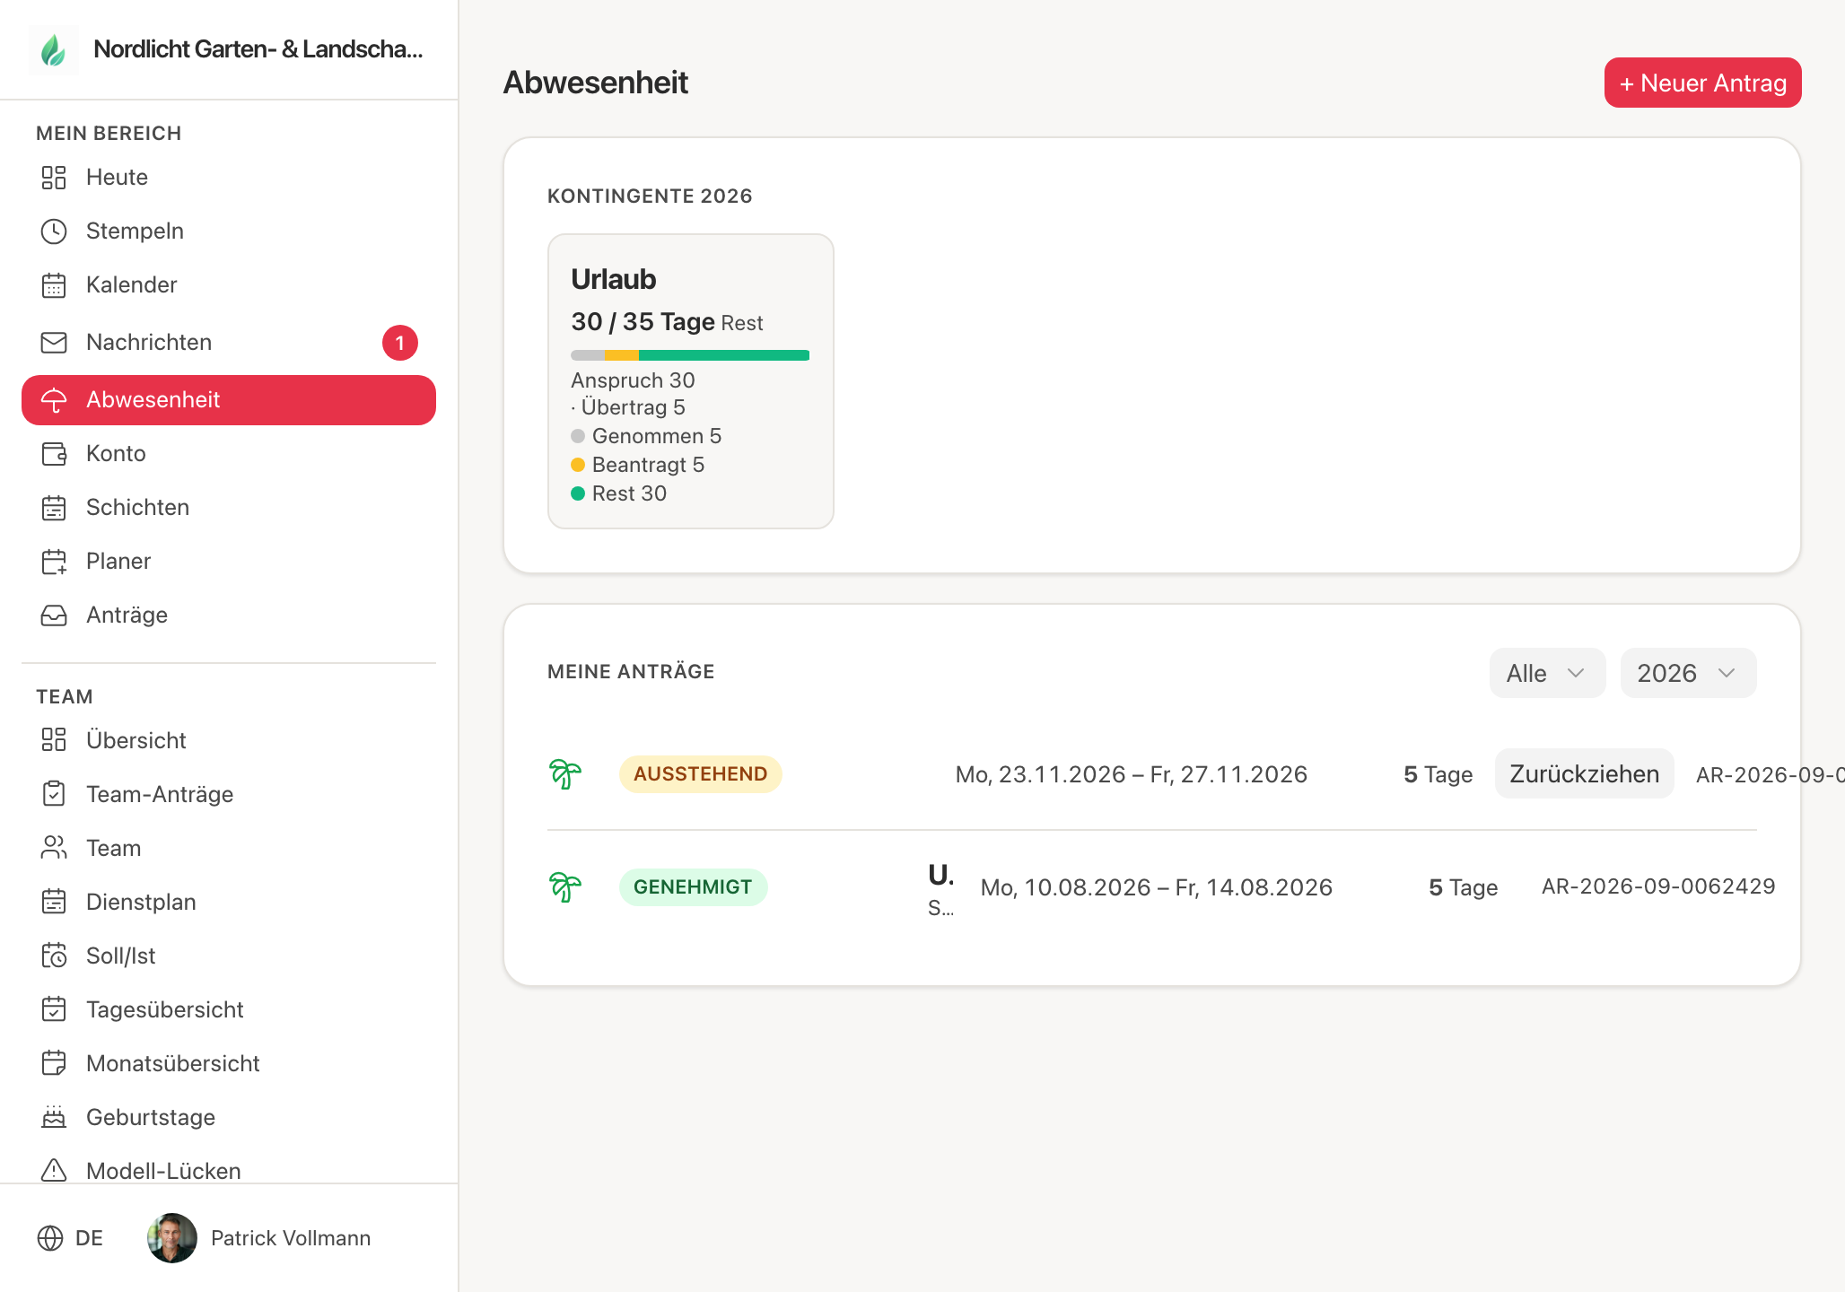The height and width of the screenshot is (1292, 1845).
Task: Click the Modell-Lücken warning triangle icon
Action: (x=54, y=1171)
